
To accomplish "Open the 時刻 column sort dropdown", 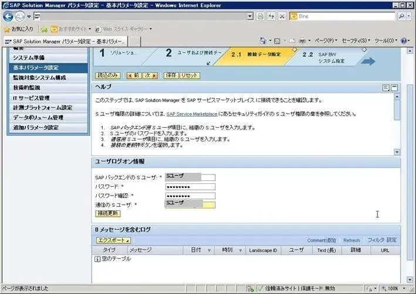I will point(241,250).
